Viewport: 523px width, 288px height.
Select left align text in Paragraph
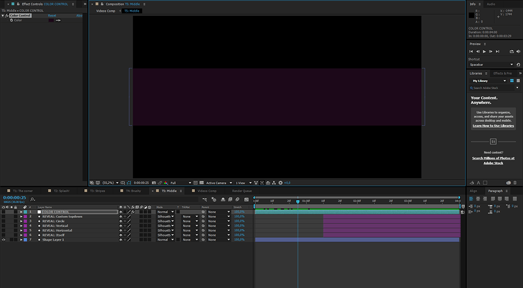pos(471,199)
